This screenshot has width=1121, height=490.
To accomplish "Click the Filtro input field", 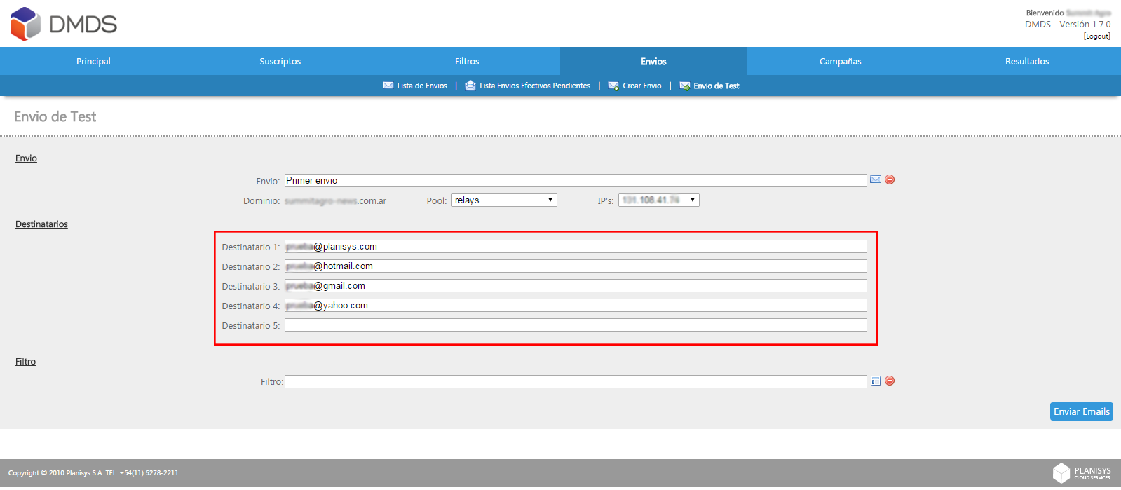I will point(576,381).
